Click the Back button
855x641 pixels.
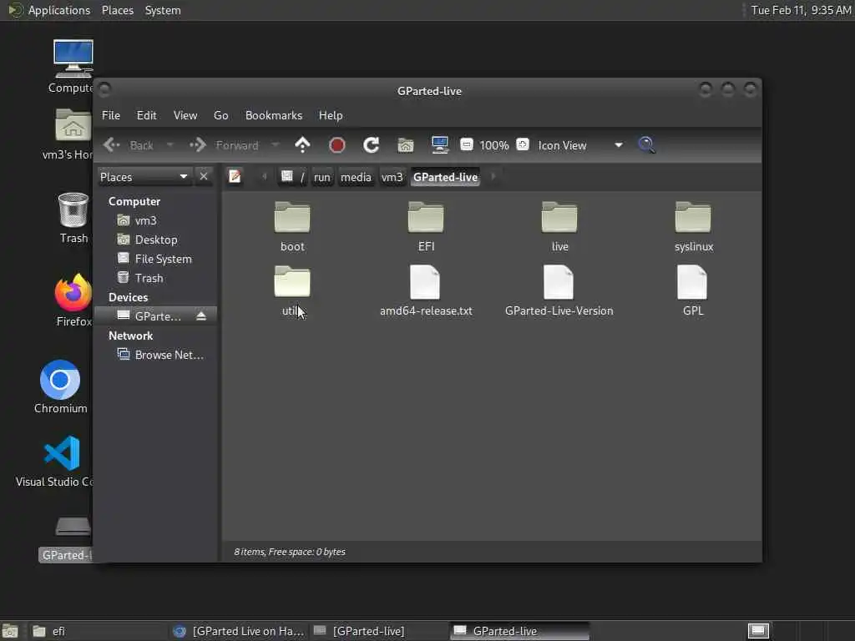coord(129,145)
